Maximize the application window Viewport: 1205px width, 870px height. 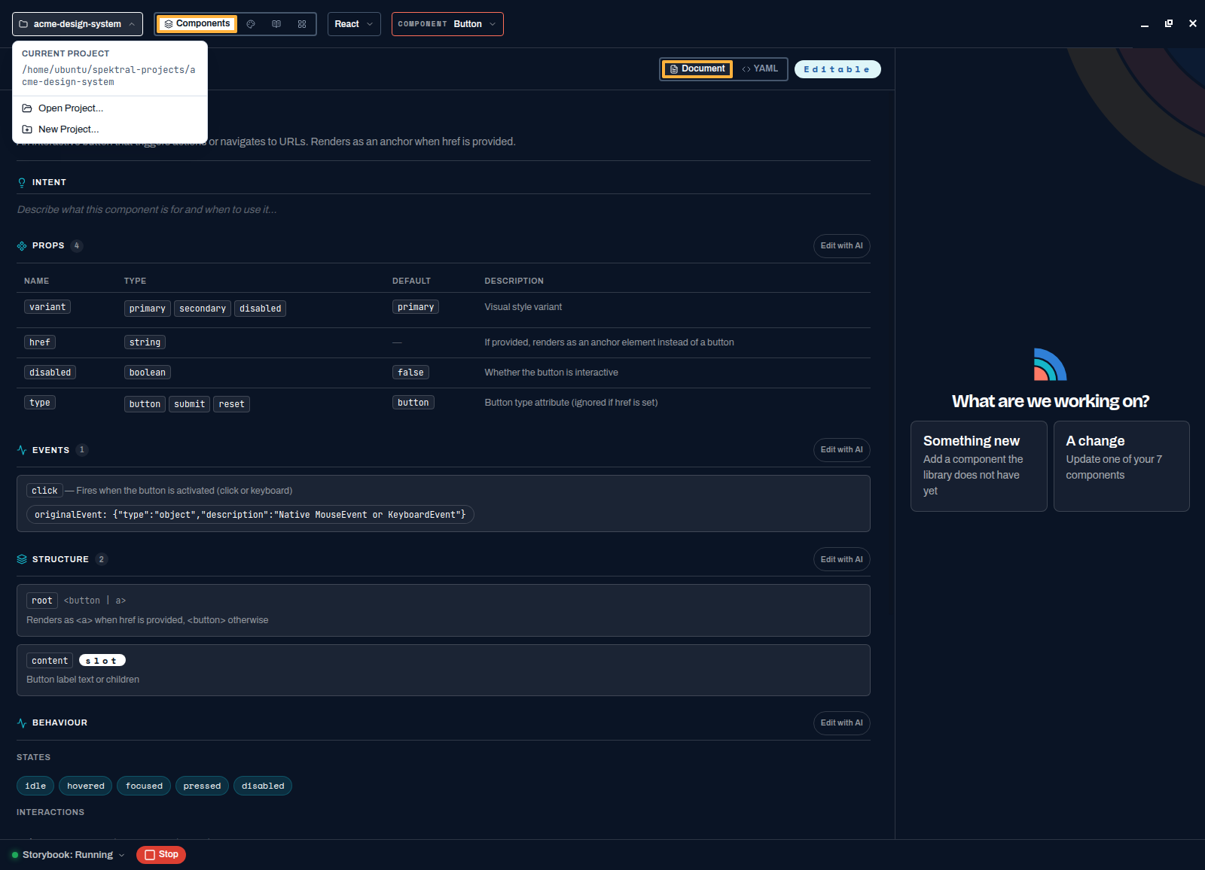point(1169,24)
